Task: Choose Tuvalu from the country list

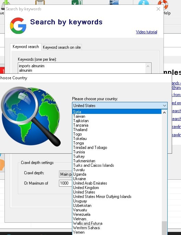Action: pyautogui.click(x=117, y=170)
